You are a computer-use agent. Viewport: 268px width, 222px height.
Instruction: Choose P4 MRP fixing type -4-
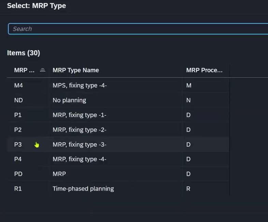pos(118,159)
